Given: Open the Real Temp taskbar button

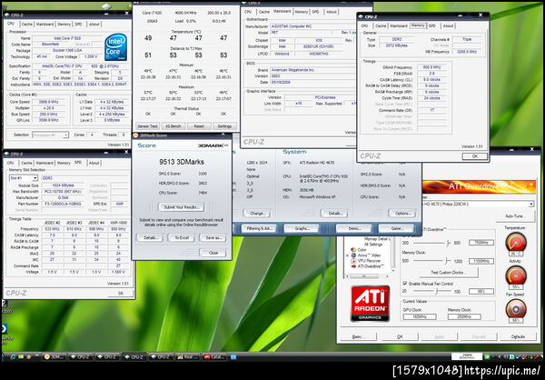Looking at the screenshot, I should point(187,356).
